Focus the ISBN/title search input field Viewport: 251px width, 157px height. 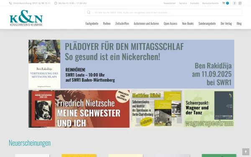pyautogui.click(x=164, y=12)
